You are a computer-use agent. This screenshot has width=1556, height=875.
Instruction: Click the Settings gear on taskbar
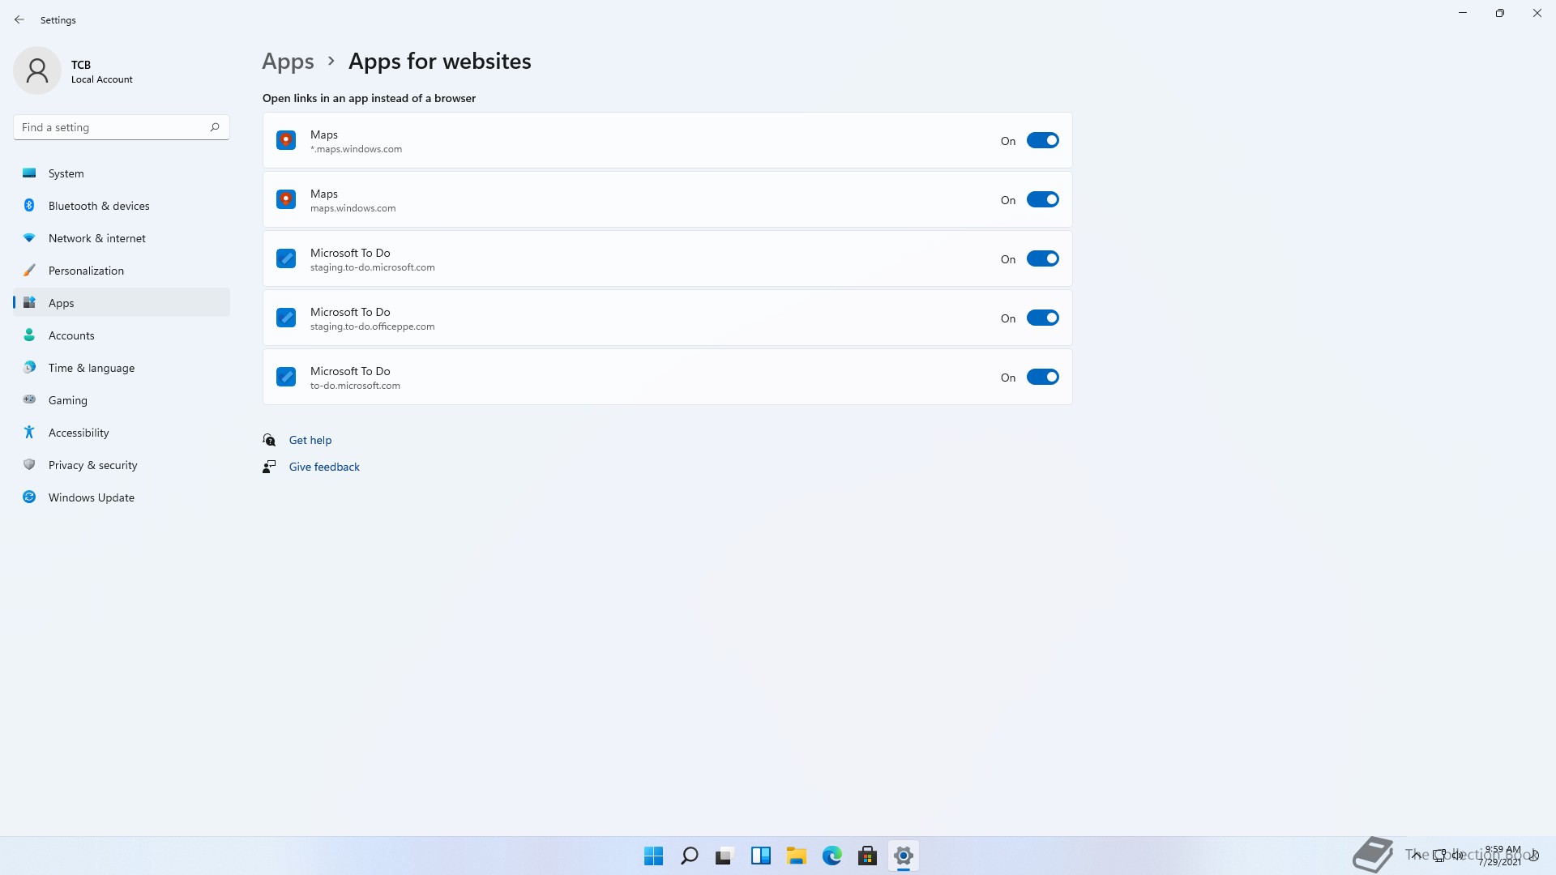pyautogui.click(x=903, y=856)
